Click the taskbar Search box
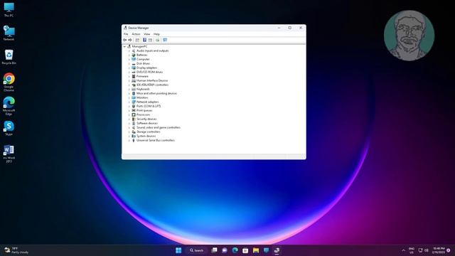455x256 pixels. click(x=197, y=250)
